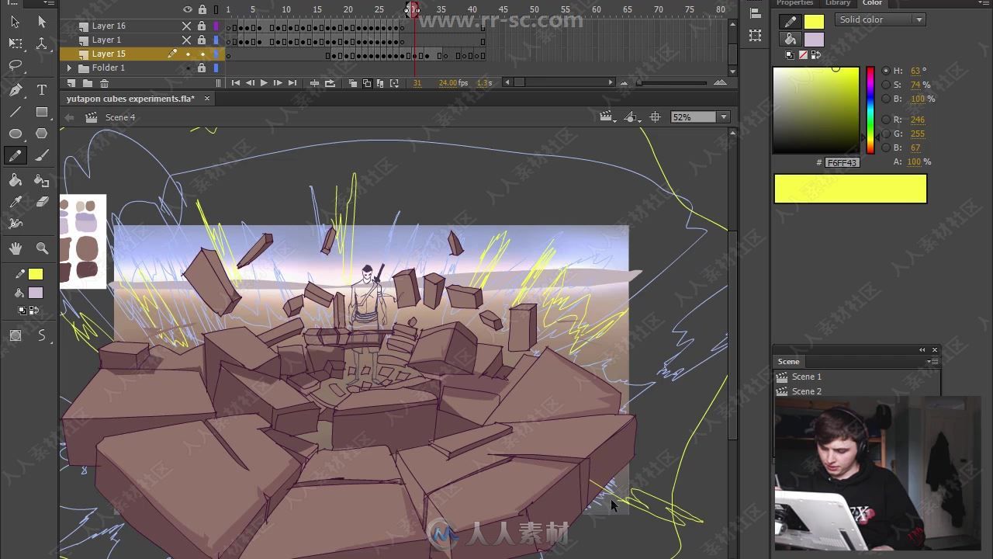
Task: Select the Free Transform tool
Action: click(16, 43)
